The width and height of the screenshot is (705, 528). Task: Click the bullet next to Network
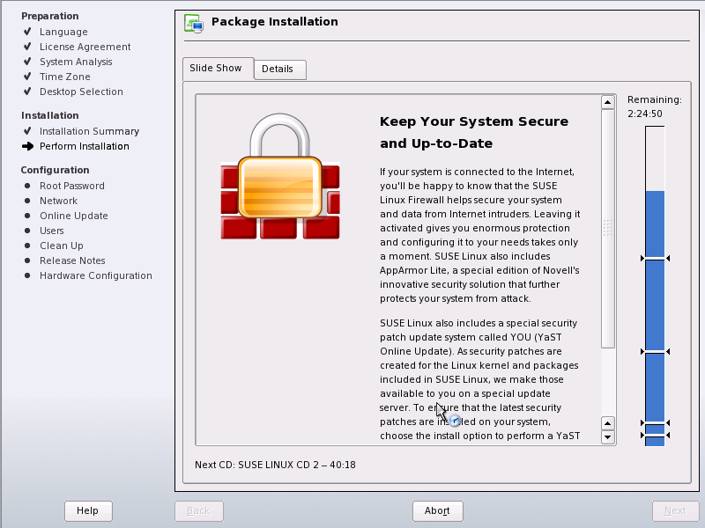27,201
